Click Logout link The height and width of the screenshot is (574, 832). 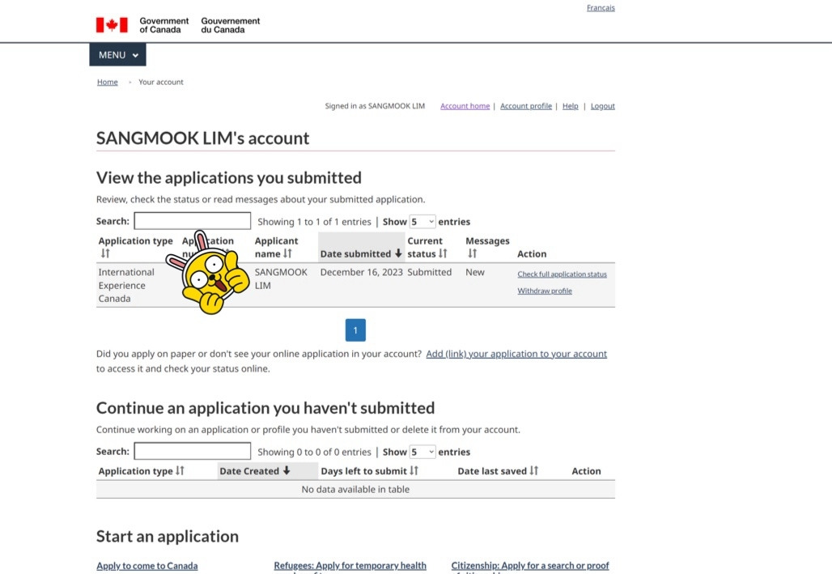point(603,106)
